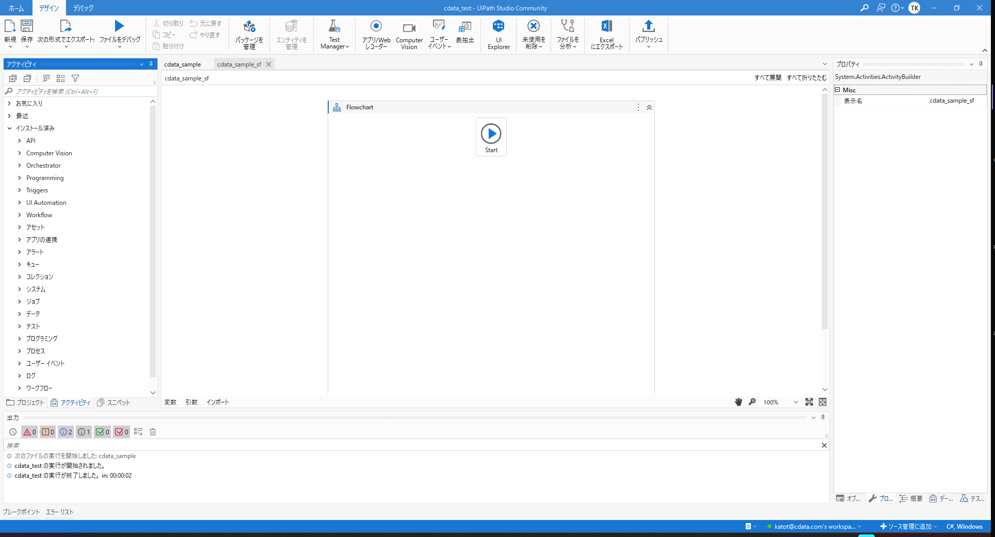
Task: Toggle info filter showing 2
Action: pos(66,432)
